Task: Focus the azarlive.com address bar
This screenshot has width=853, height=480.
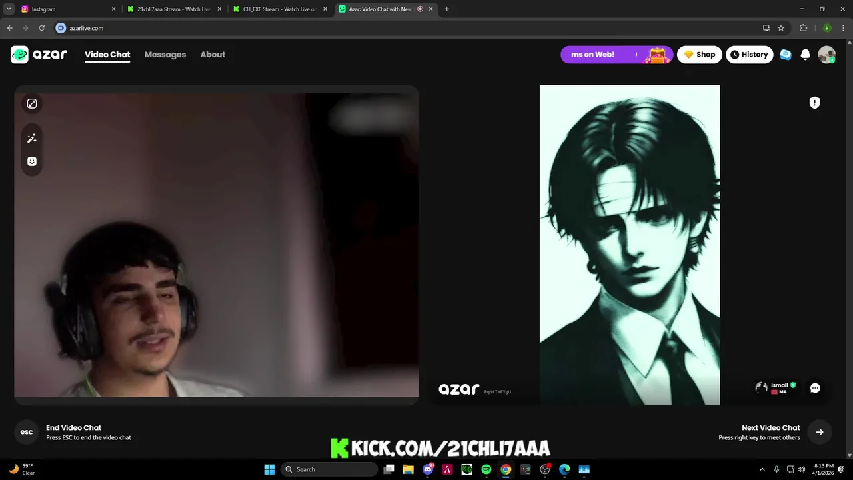Action: [x=407, y=28]
